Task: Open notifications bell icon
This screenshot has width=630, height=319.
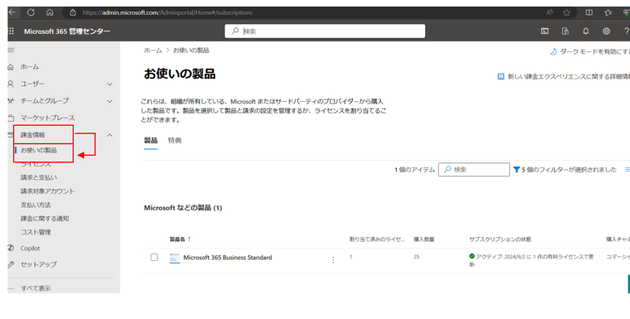Action: [586, 31]
